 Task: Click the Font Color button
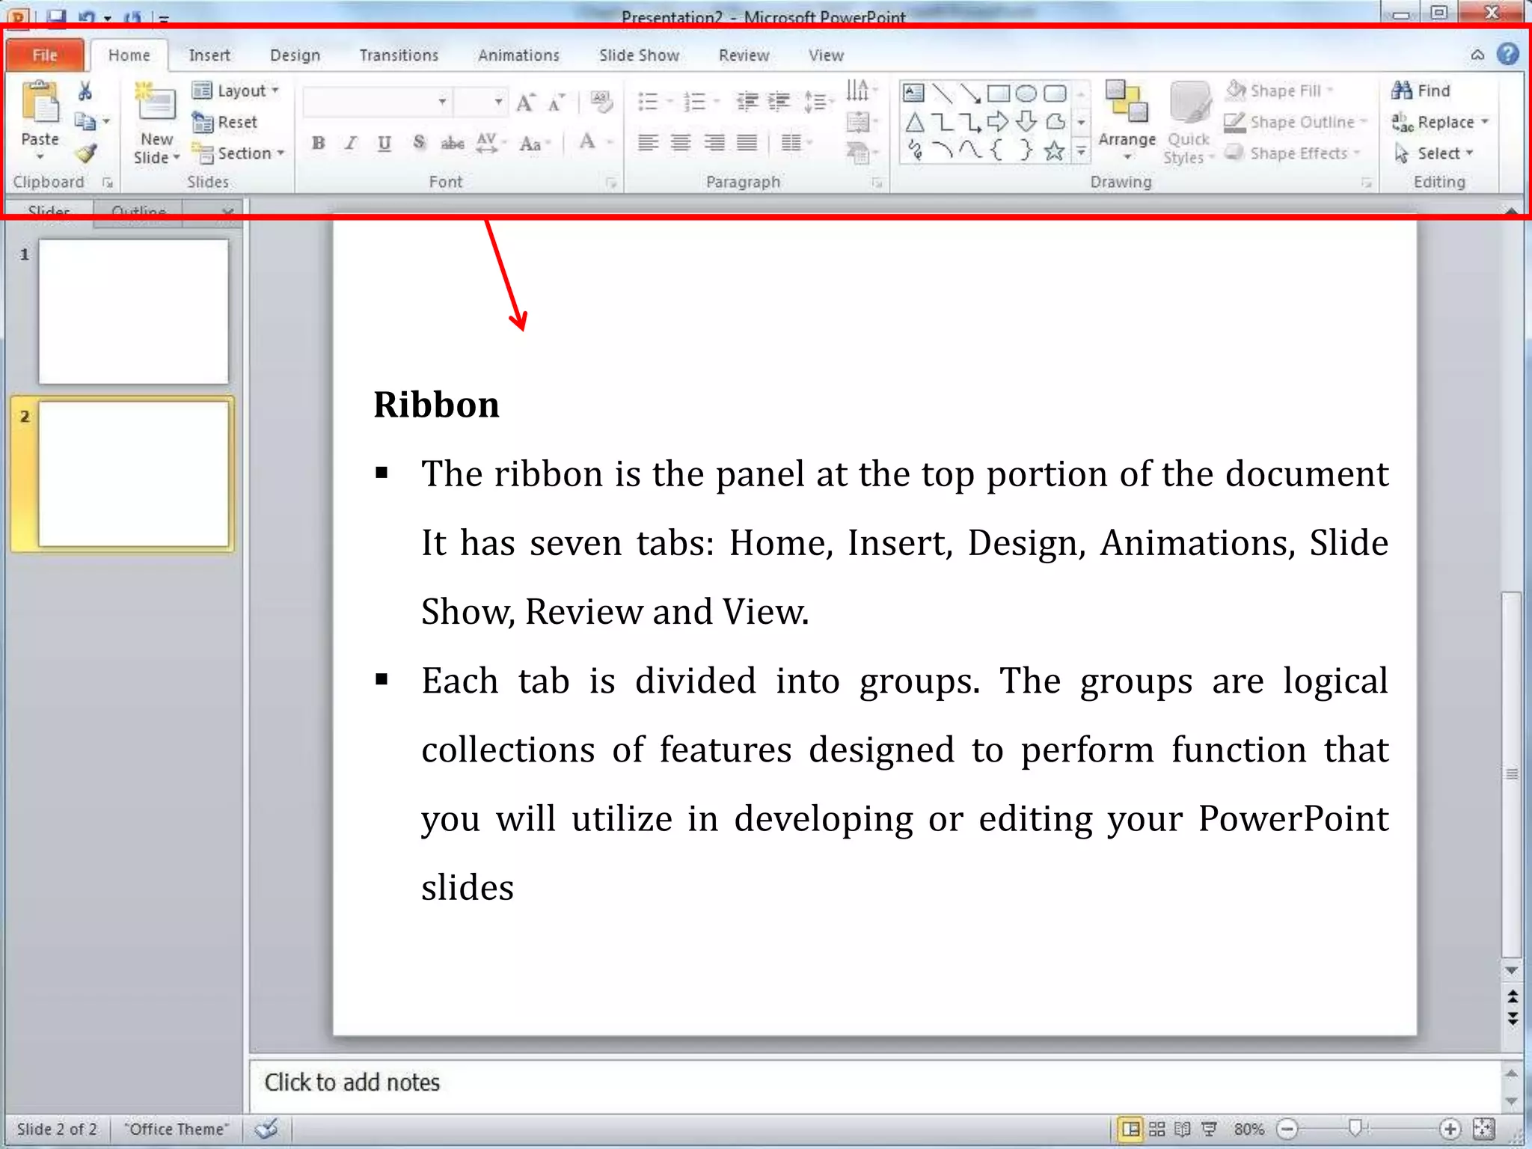point(588,142)
